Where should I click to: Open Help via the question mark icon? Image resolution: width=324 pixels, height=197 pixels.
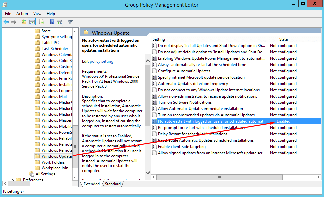click(x=52, y=22)
